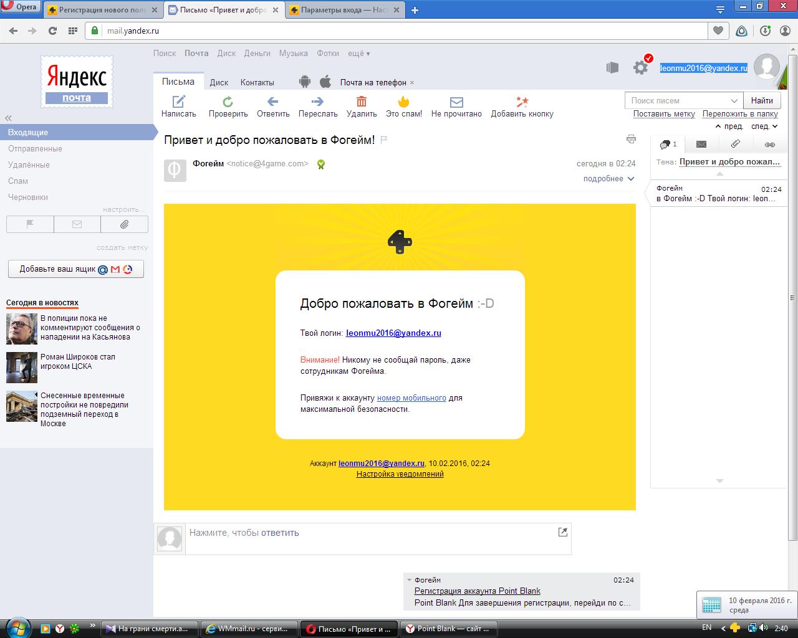Close the Почта на телефон promo
Screen dimensions: 798x638
click(x=411, y=82)
